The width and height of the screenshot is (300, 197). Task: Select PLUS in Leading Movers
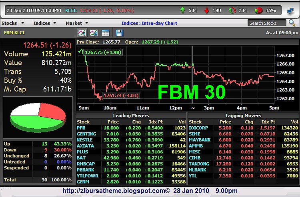tap(82, 152)
